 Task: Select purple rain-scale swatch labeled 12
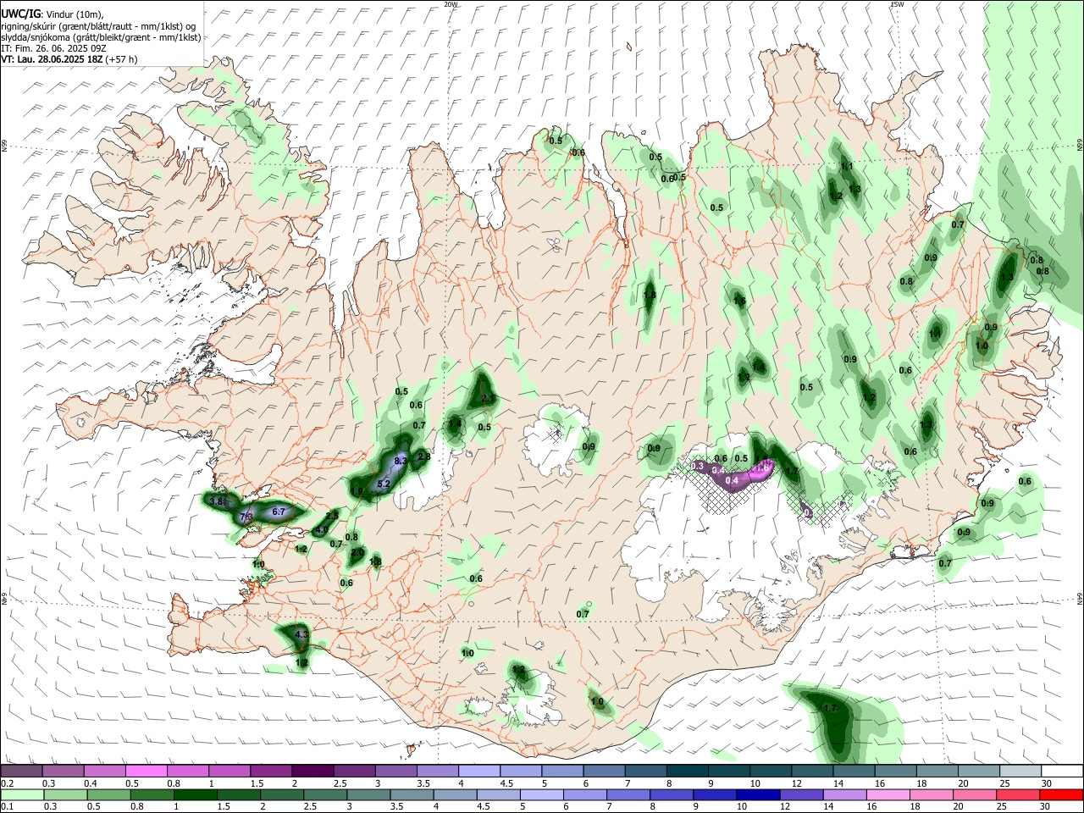[x=801, y=794]
